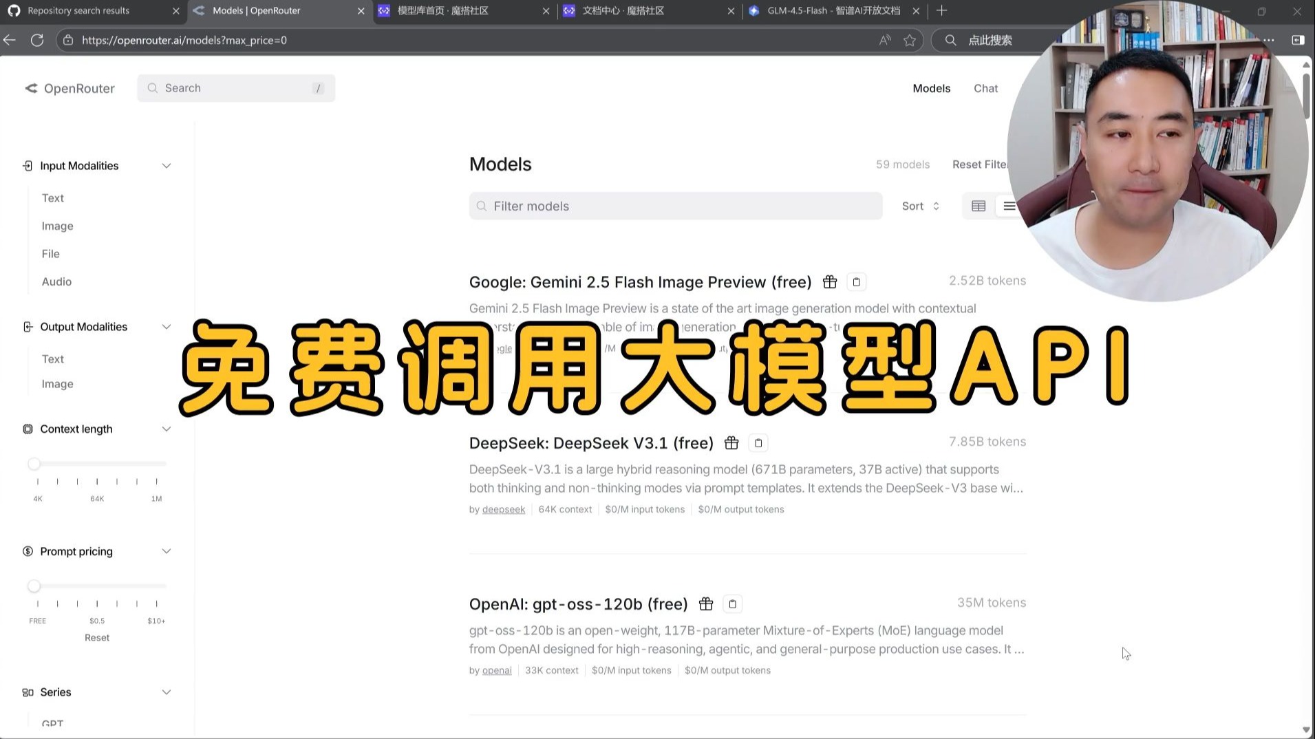Viewport: 1315px width, 739px height.
Task: Open OpenAI gpt-oss-120b (free) model page
Action: (x=579, y=604)
